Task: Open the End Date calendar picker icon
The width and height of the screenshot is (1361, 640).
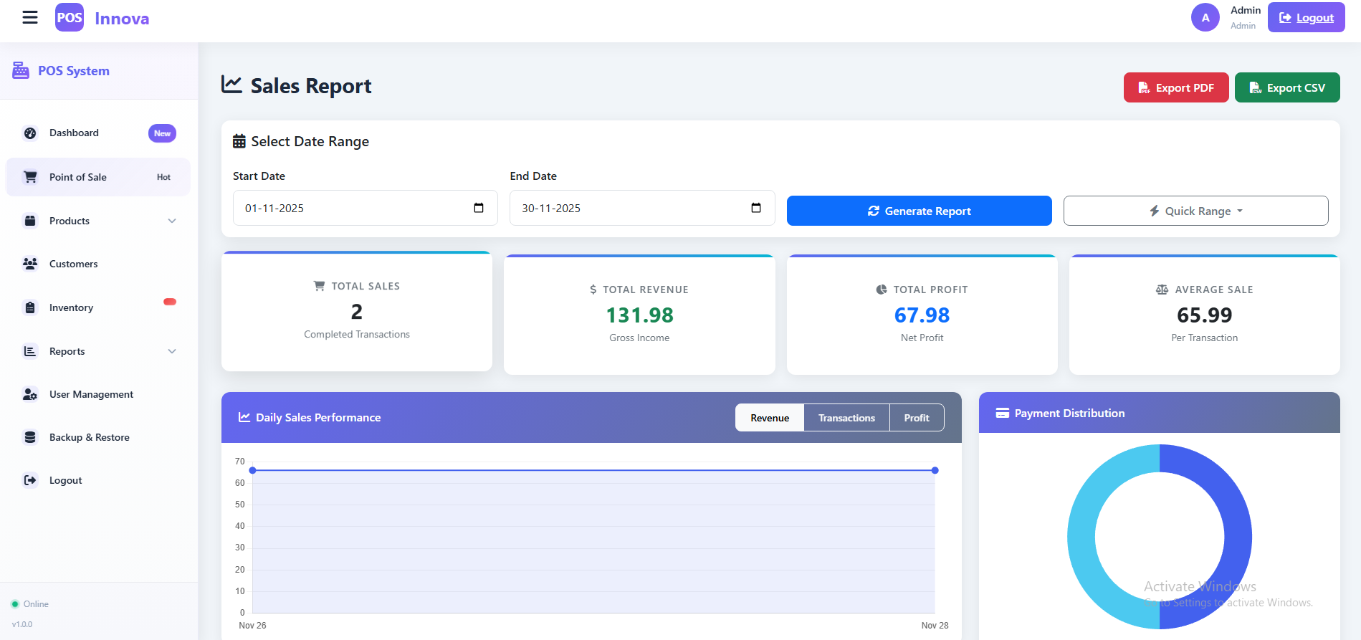Action: click(x=755, y=208)
